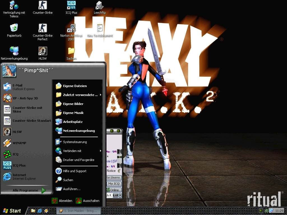Click quick launch Winamp lightning icon
The image size is (287, 215).
point(46,211)
